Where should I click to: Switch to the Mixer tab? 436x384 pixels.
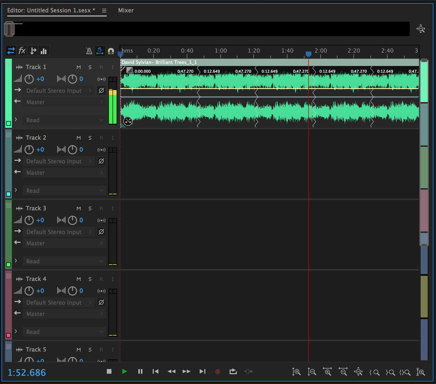pyautogui.click(x=126, y=10)
